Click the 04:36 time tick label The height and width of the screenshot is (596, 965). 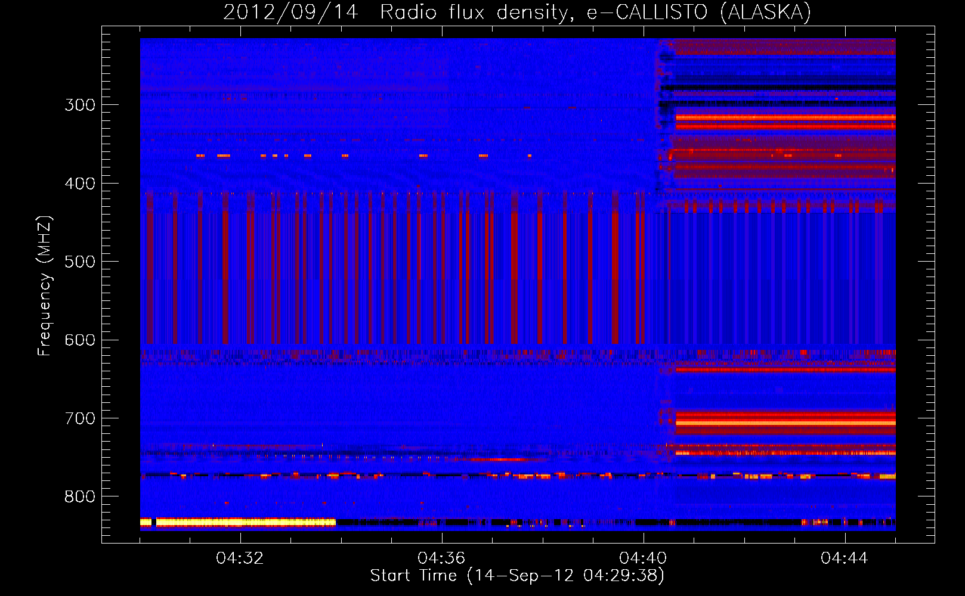[x=442, y=558]
